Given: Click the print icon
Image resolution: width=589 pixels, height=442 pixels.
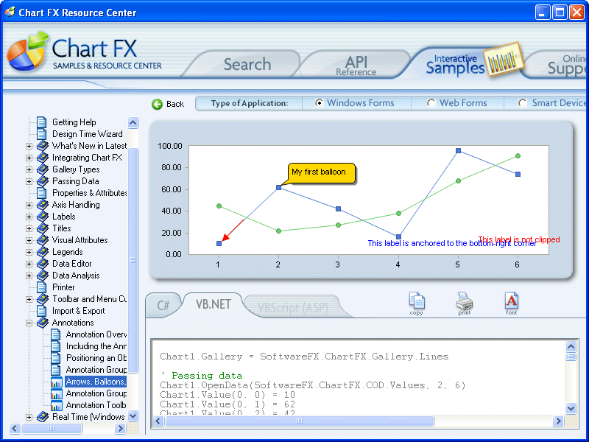Looking at the screenshot, I should 463,303.
